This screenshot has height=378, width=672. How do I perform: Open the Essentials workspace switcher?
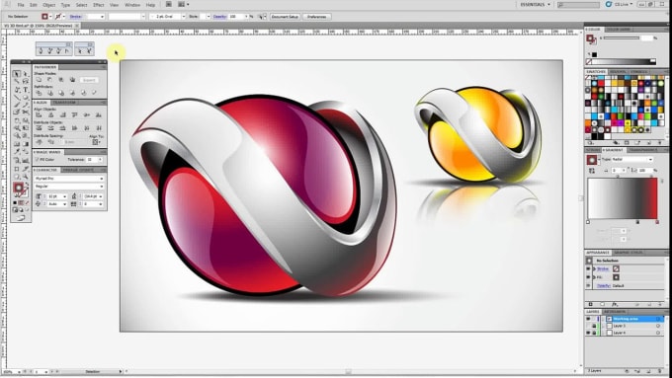click(x=535, y=5)
